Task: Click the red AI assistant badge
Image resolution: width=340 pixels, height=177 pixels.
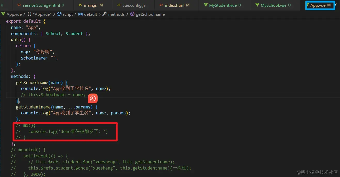Action: 93,98
